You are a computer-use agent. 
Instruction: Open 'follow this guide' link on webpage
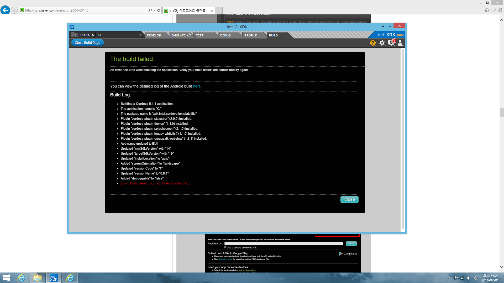[225, 259]
